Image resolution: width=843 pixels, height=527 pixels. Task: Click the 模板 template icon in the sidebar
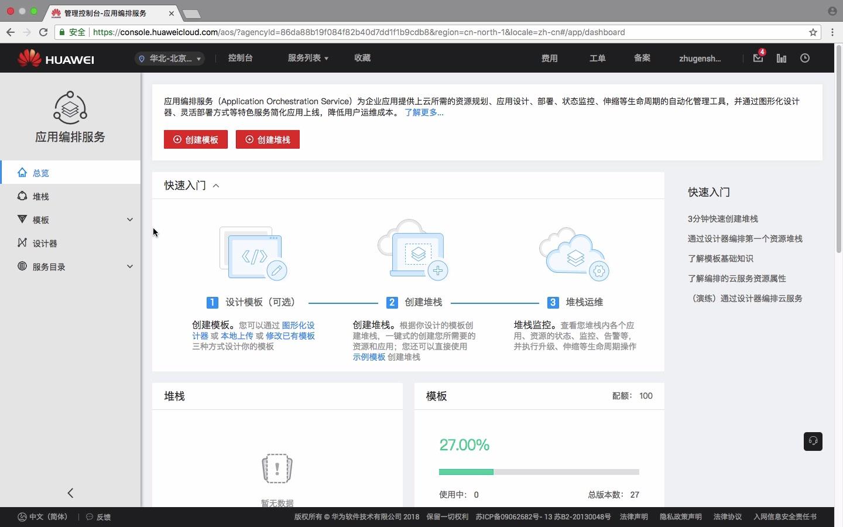(x=22, y=219)
